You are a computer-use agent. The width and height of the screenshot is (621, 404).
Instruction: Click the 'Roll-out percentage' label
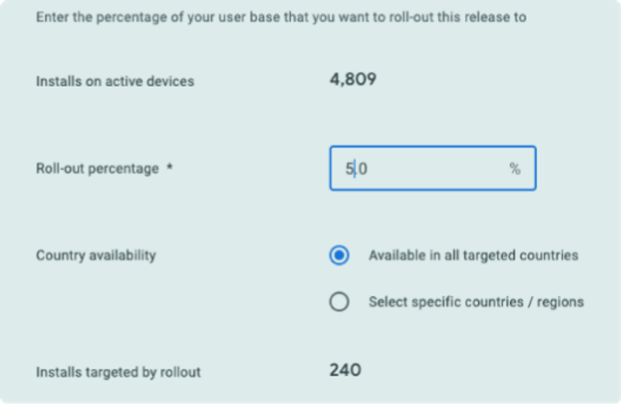(x=98, y=169)
